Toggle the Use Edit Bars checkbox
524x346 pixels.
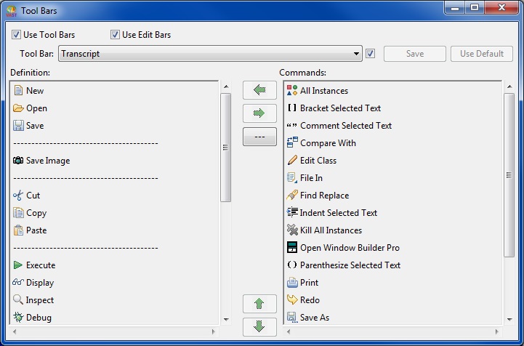[x=115, y=35]
